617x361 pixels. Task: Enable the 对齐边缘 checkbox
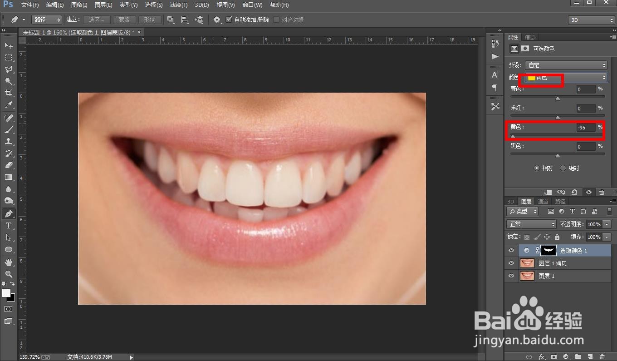tap(277, 20)
